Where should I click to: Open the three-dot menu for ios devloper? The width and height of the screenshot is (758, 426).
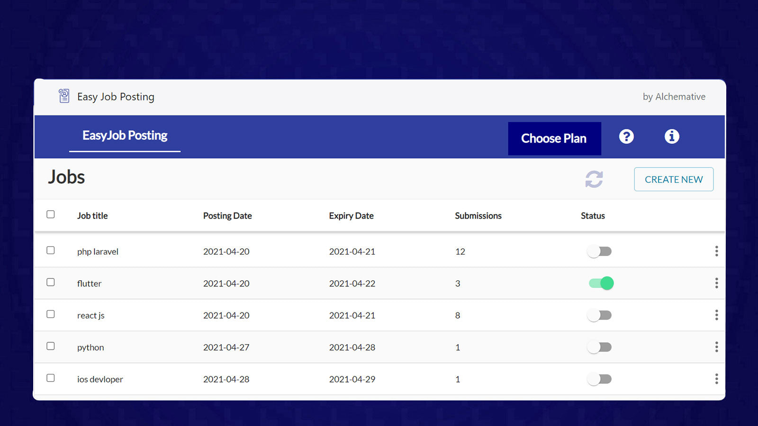pos(716,379)
